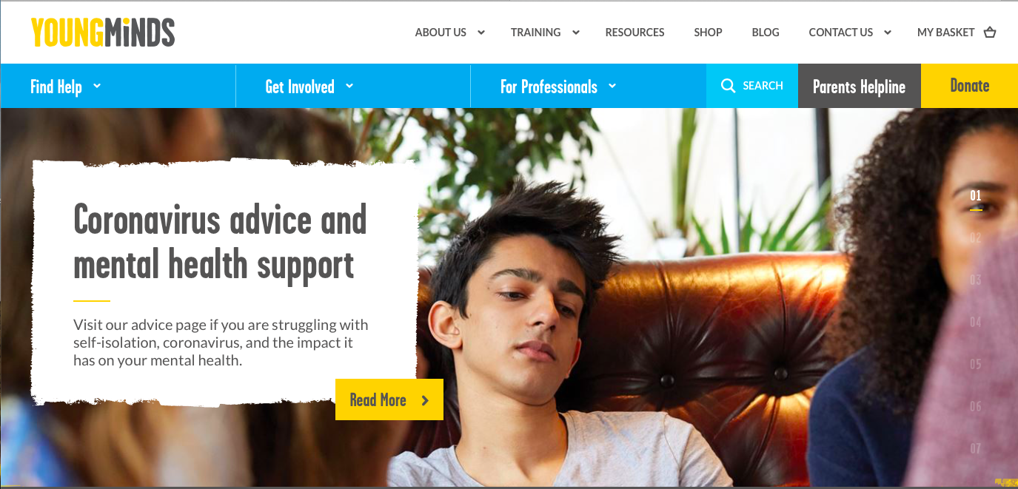Open the Shop menu item
This screenshot has width=1018, height=489.
tap(708, 33)
